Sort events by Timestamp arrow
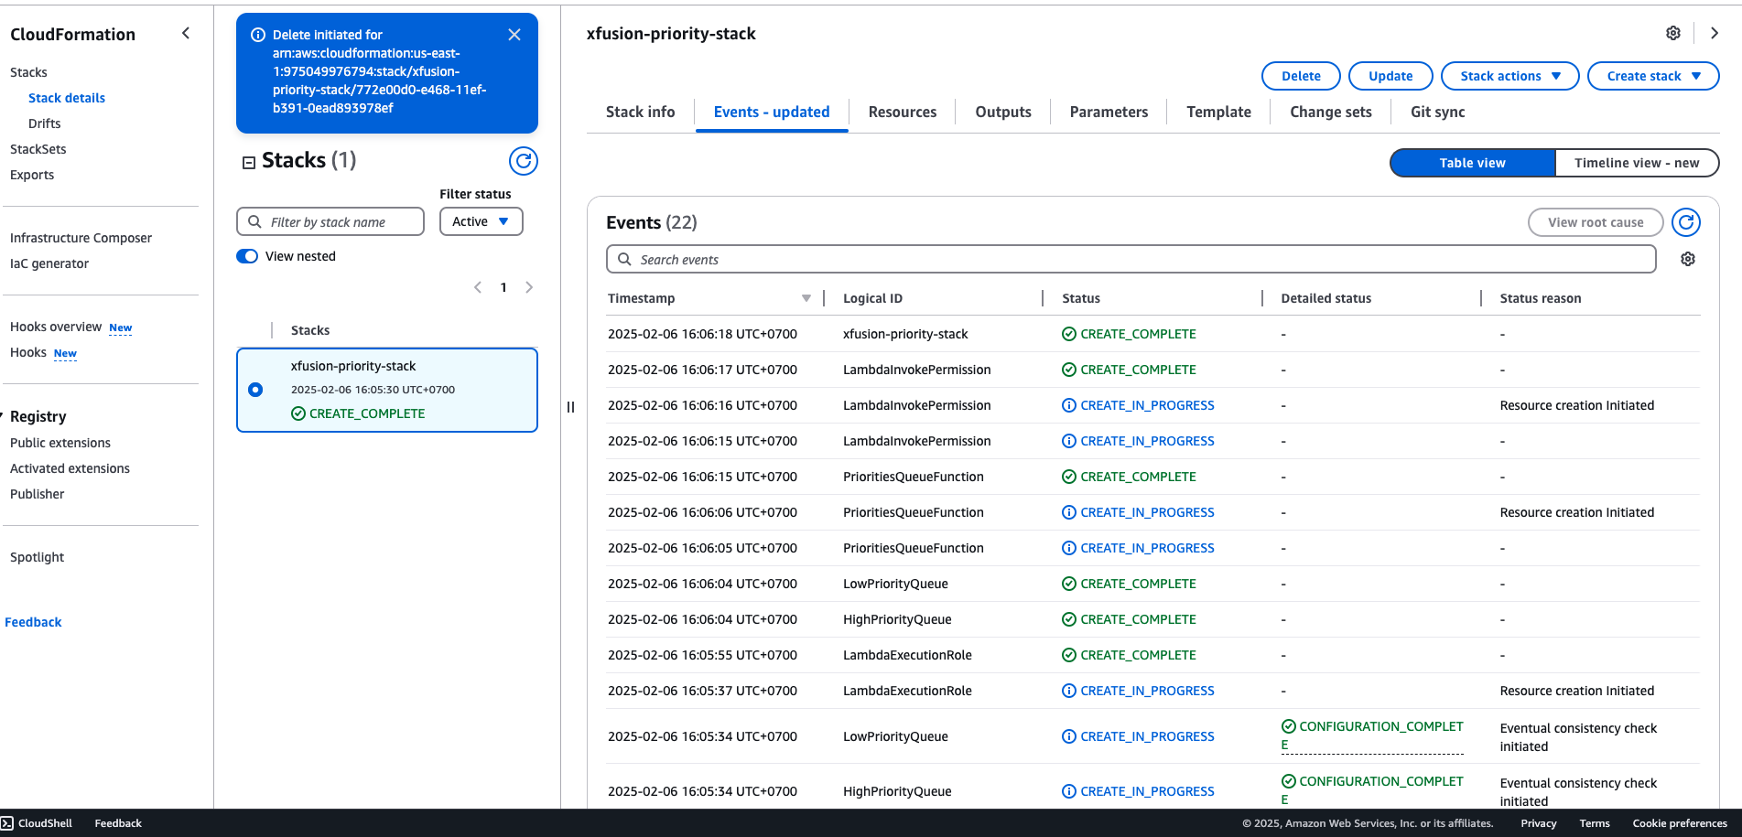Screen dimensions: 1742x837 806,298
